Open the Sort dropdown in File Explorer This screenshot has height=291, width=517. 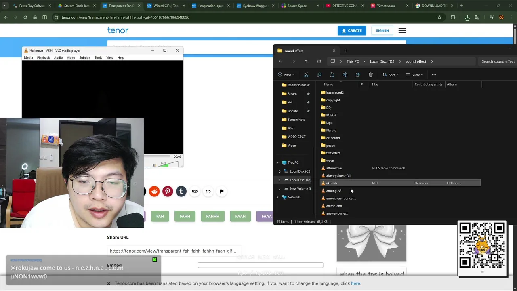[391, 75]
